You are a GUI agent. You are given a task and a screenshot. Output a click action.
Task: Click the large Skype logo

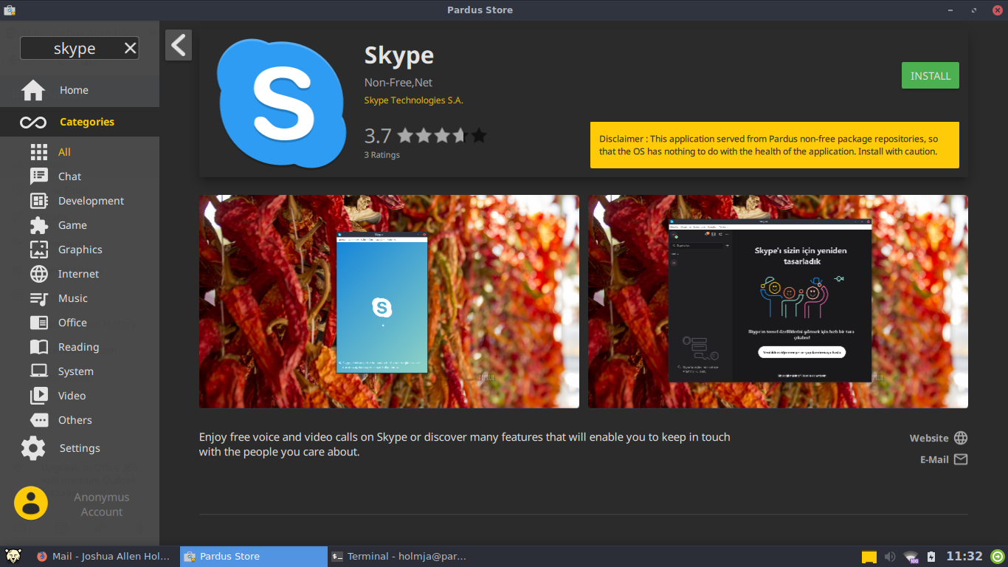pos(282,103)
